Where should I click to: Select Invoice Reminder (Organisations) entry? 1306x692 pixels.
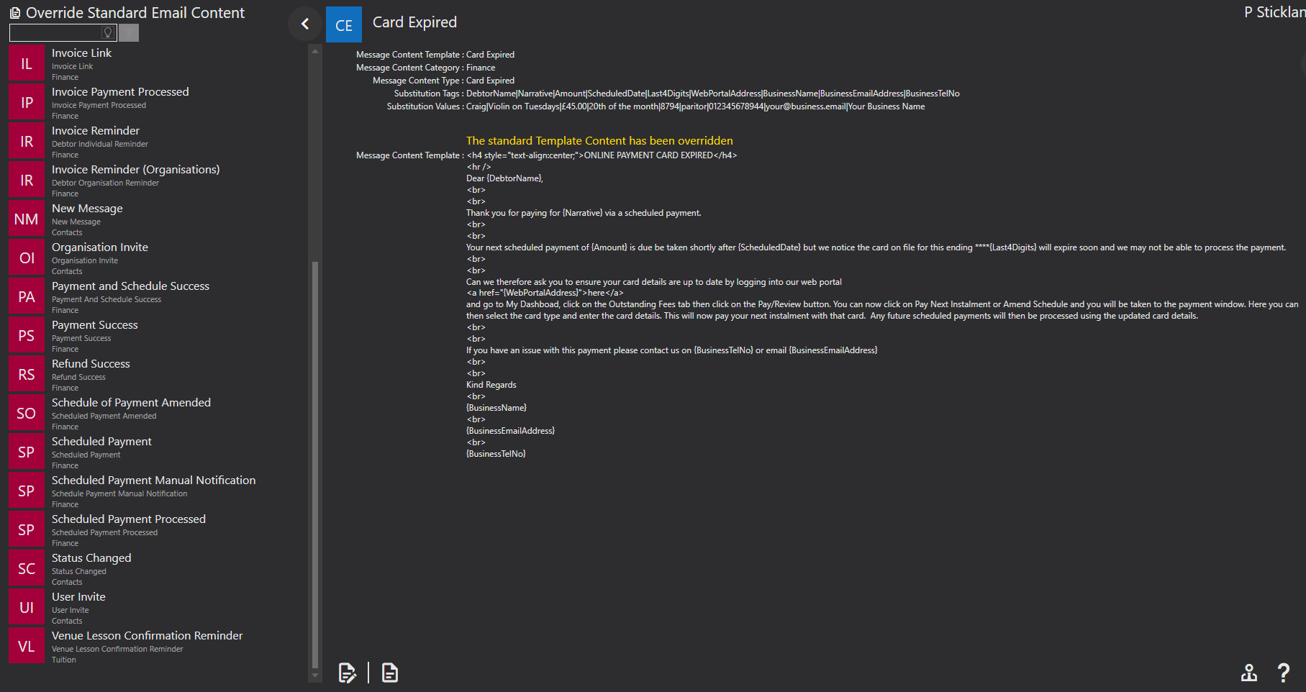click(158, 180)
